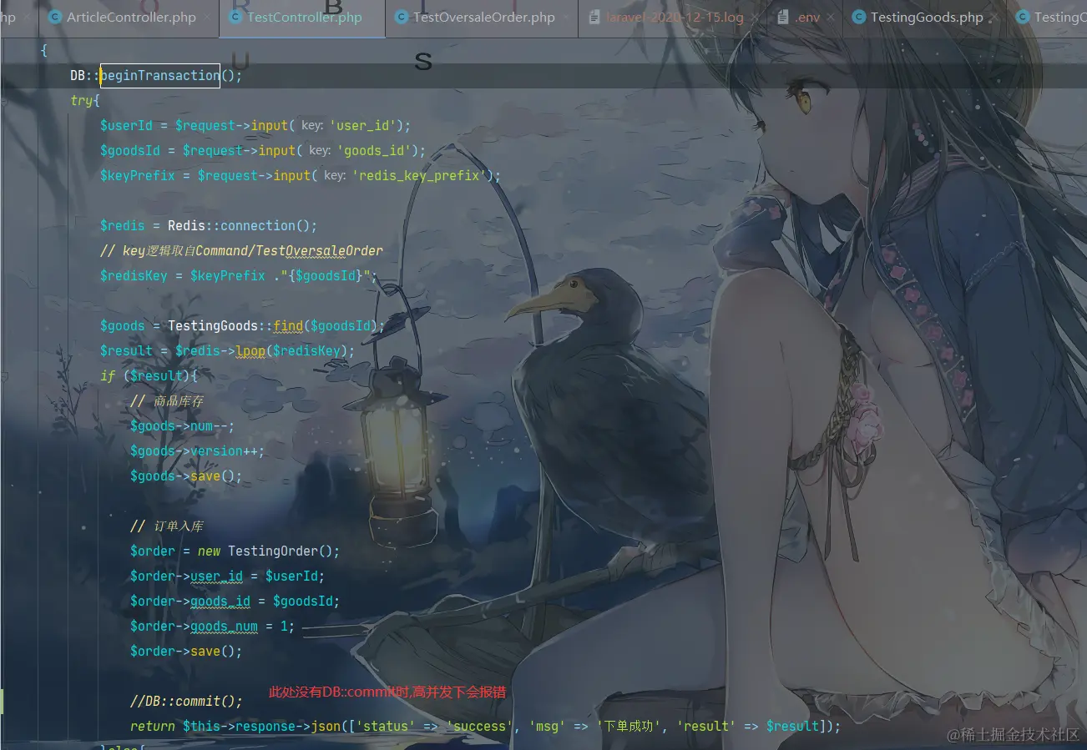Image resolution: width=1087 pixels, height=750 pixels.
Task: Click the commented-out //DB::commit() line
Action: (x=186, y=702)
